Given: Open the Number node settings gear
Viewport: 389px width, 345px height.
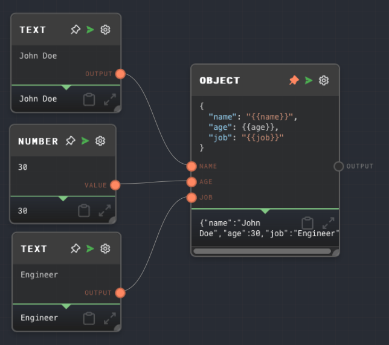Looking at the screenshot, I should 100,141.
